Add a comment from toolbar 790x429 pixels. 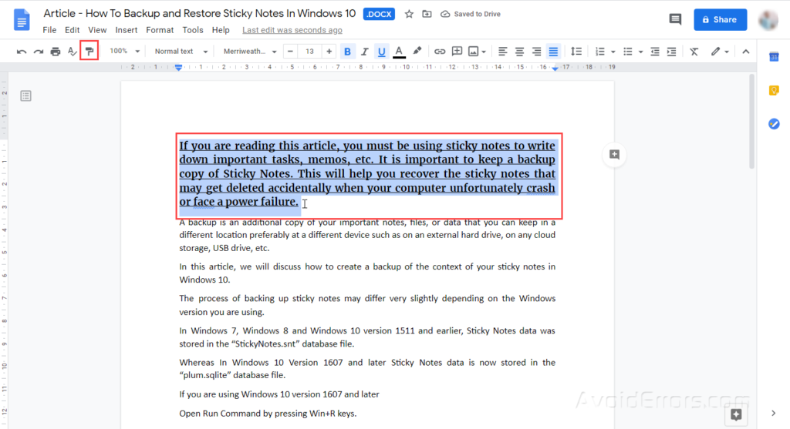(x=457, y=52)
